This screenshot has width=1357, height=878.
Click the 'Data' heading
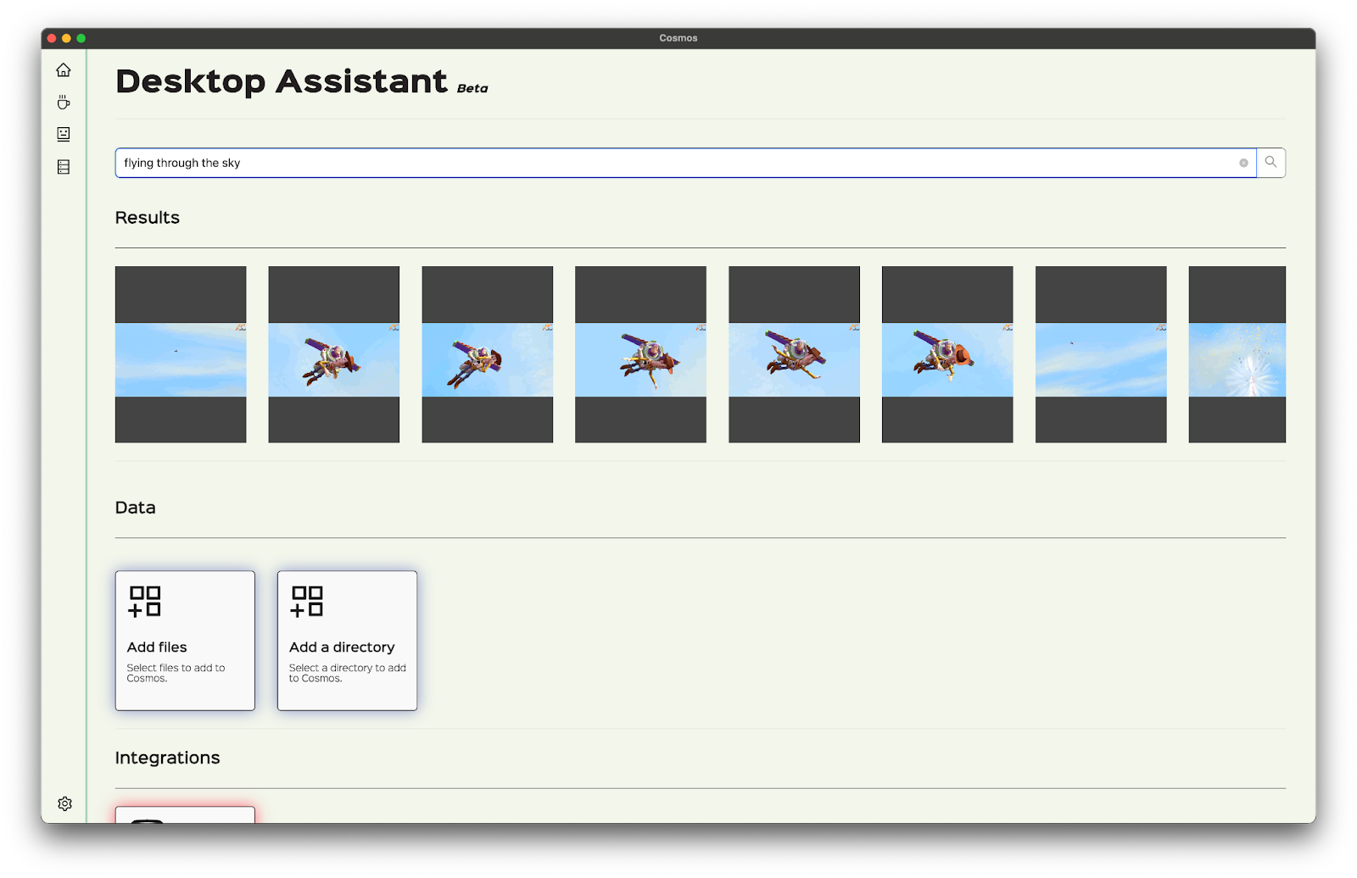point(136,508)
